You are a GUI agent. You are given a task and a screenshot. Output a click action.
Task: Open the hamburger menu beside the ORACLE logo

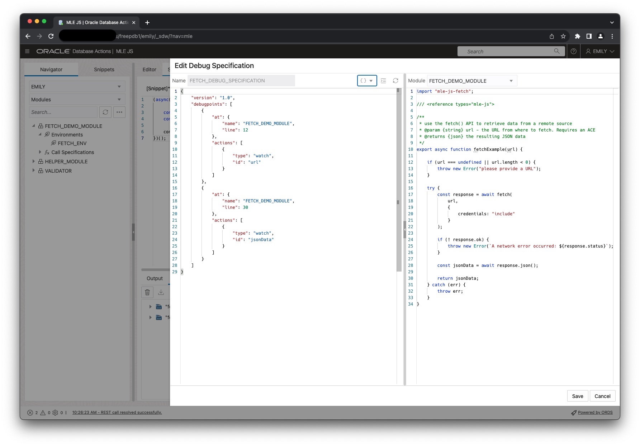27,51
